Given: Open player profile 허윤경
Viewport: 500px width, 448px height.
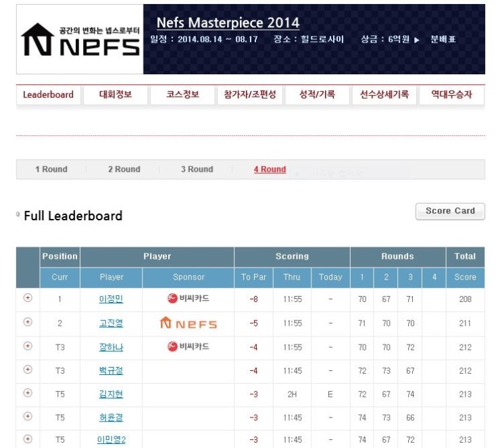Looking at the screenshot, I should pyautogui.click(x=111, y=418).
